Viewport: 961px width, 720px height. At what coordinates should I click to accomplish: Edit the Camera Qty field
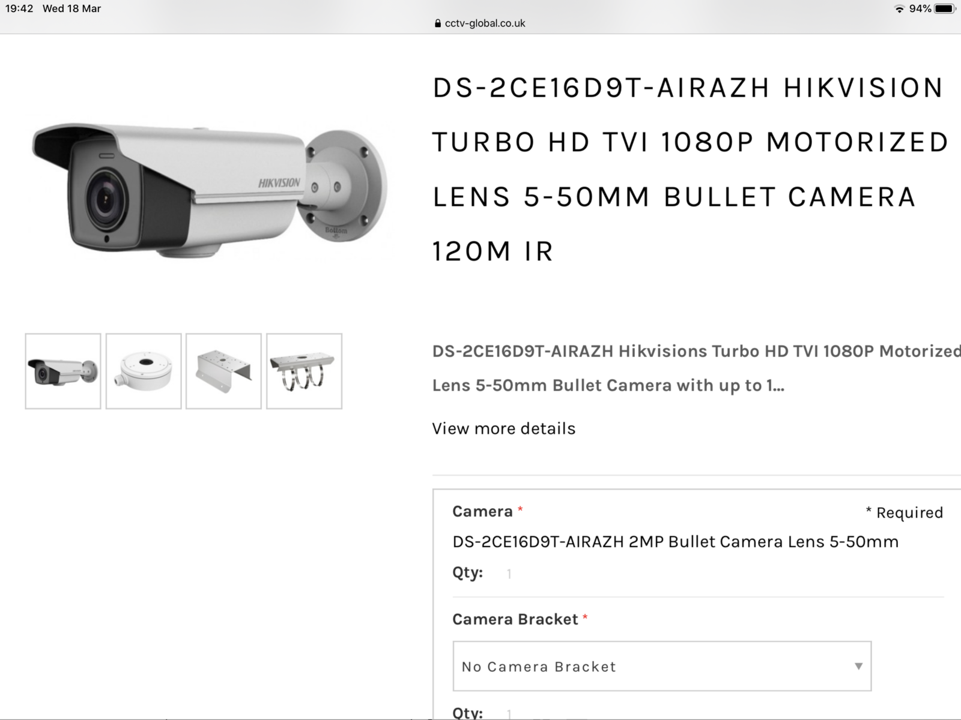pyautogui.click(x=509, y=574)
